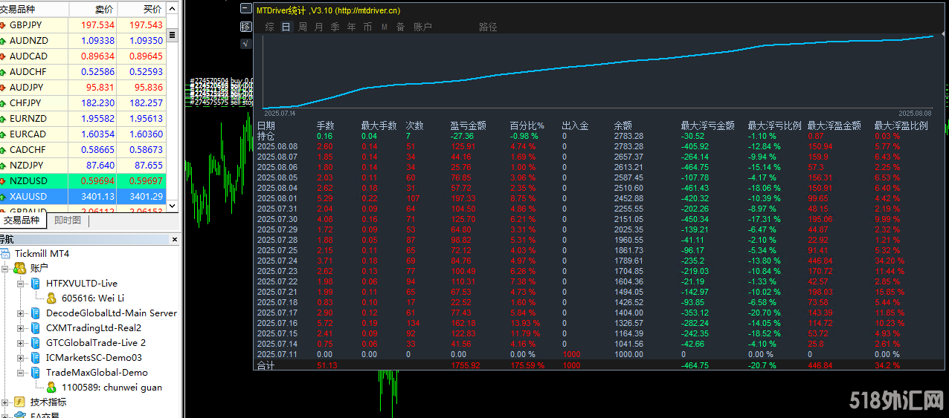Click the green user icon for chunwei guan
The width and height of the screenshot is (949, 418).
point(51,387)
